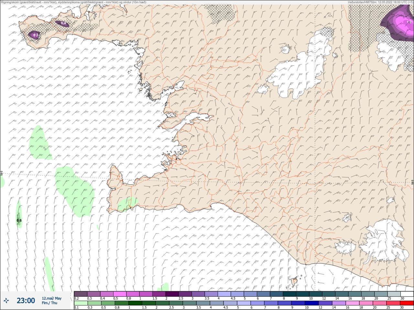
Task: Click the bright red 30 swatch in the rain legend
Action: (x=407, y=303)
